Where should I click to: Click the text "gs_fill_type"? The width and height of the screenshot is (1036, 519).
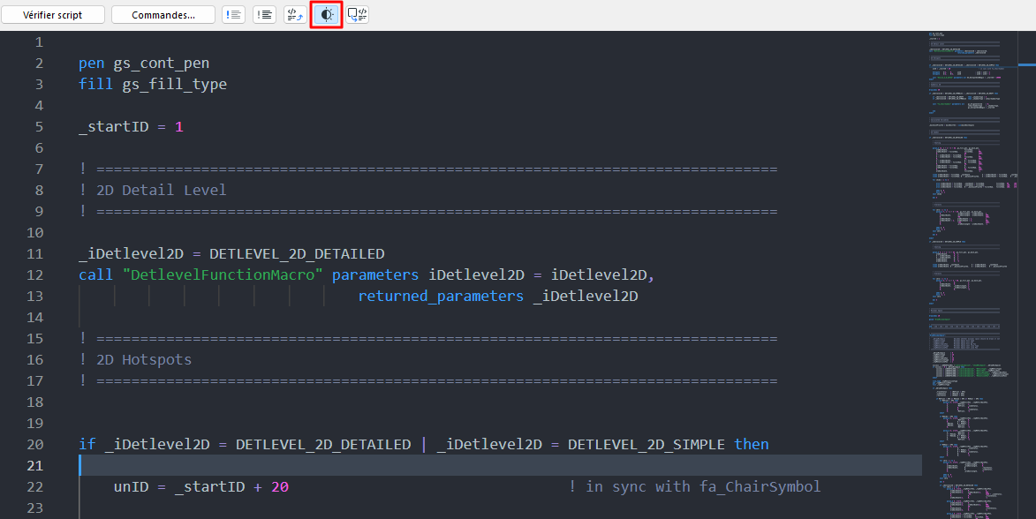click(x=174, y=85)
